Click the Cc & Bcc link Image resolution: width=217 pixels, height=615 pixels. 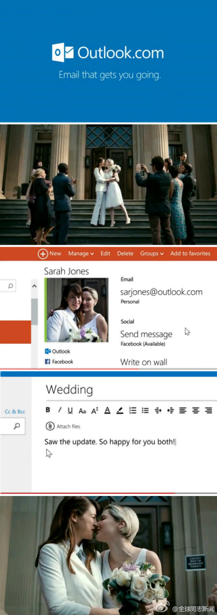point(15,411)
